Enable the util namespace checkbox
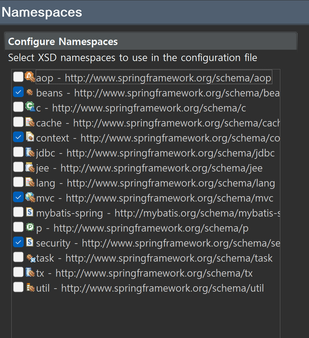The height and width of the screenshot is (338, 309). (18, 287)
